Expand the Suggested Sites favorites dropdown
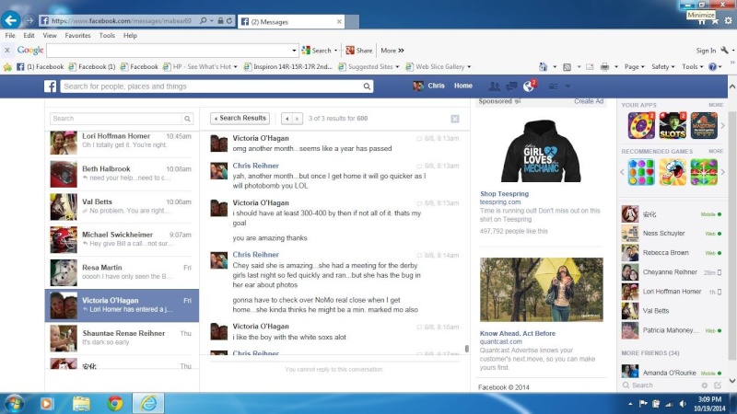The image size is (737, 414). point(397,66)
